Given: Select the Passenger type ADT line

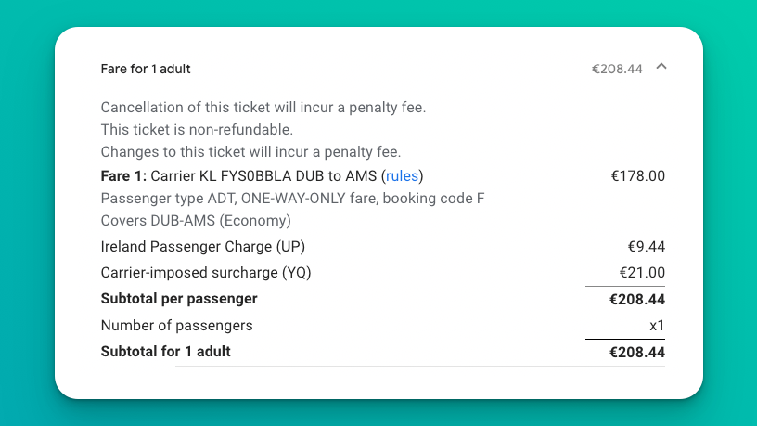Looking at the screenshot, I should [x=292, y=199].
